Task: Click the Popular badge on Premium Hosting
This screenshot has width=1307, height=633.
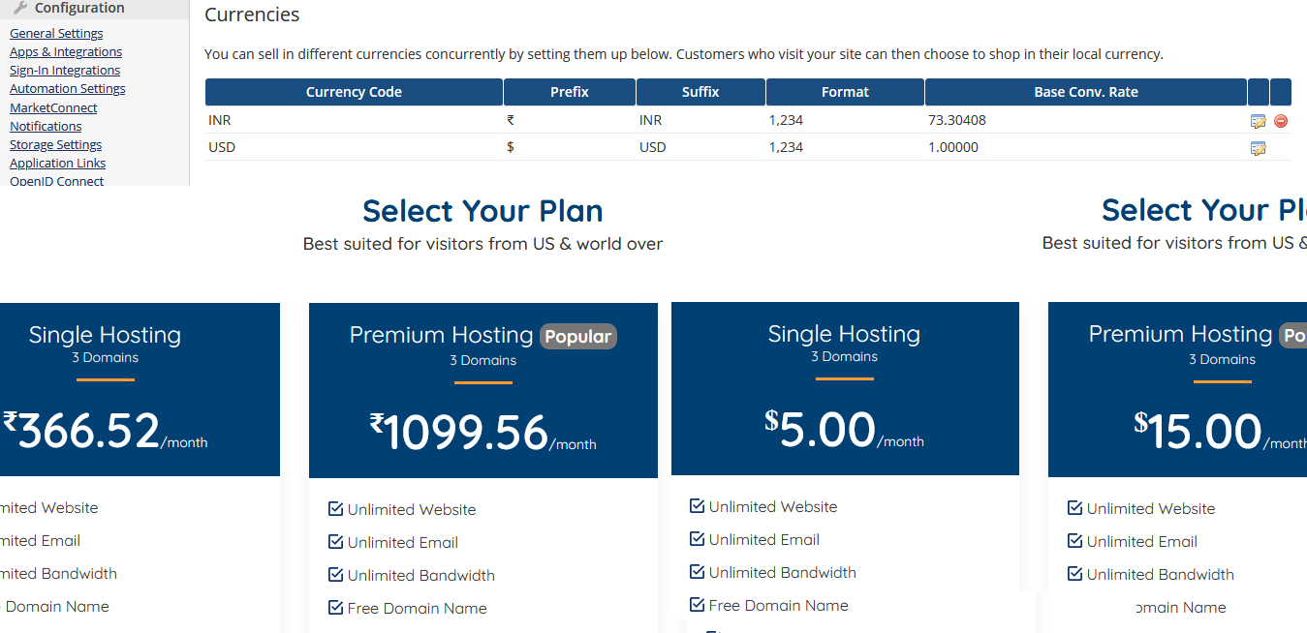Action: [578, 336]
